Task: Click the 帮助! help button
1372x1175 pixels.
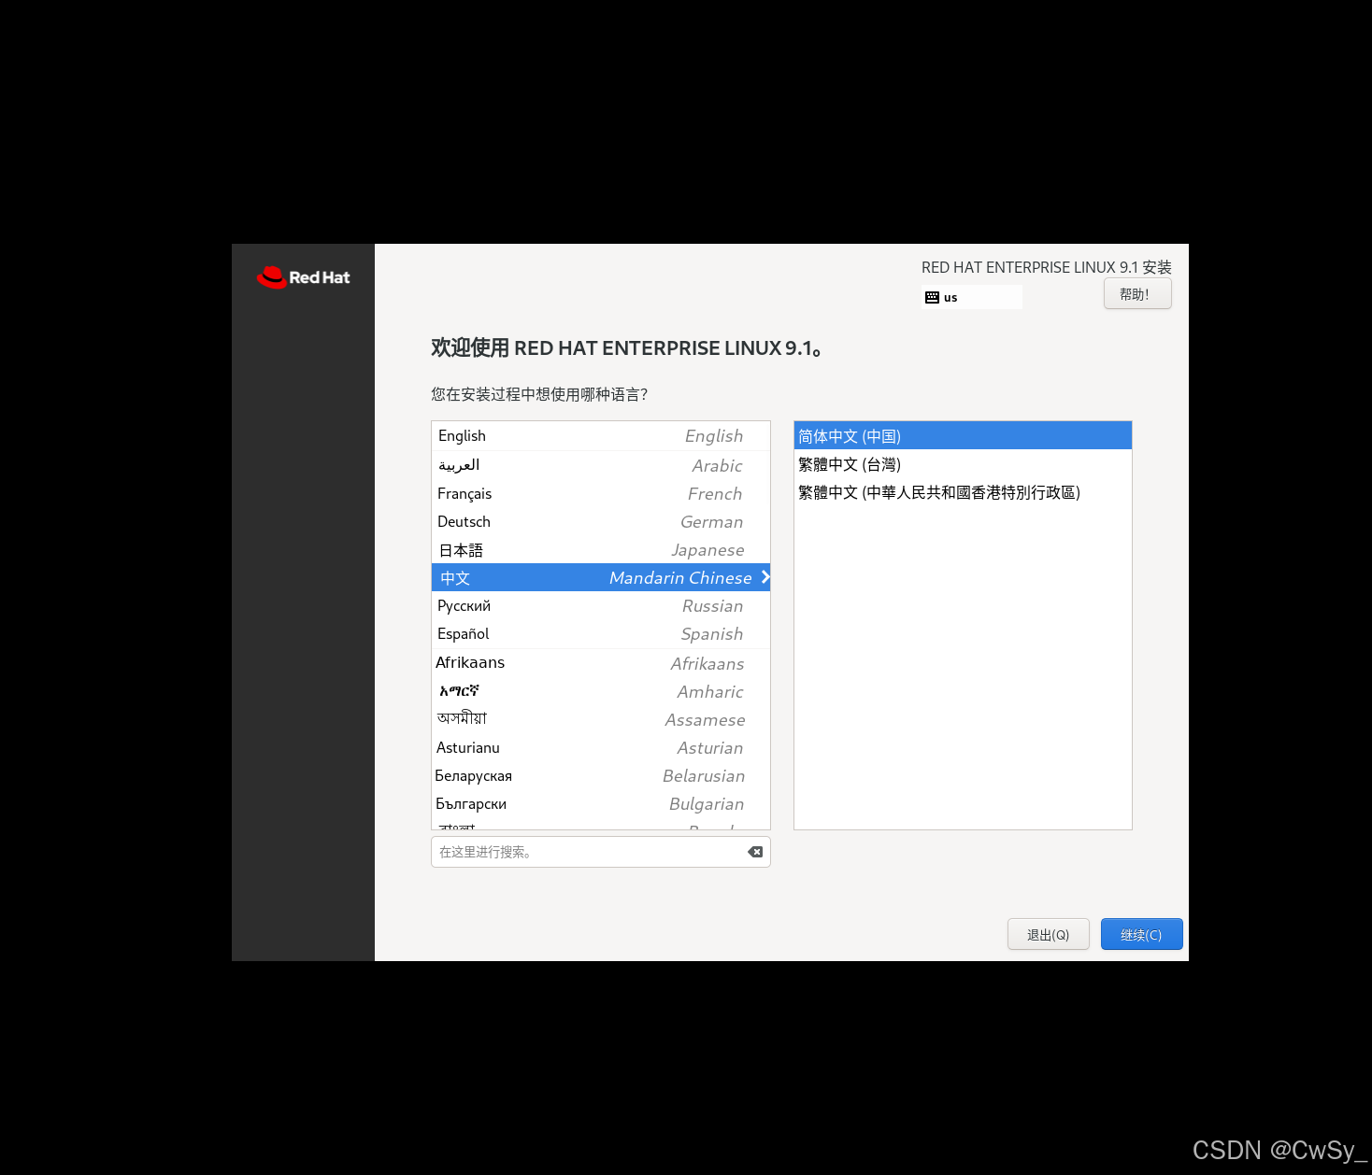Action: point(1137,293)
